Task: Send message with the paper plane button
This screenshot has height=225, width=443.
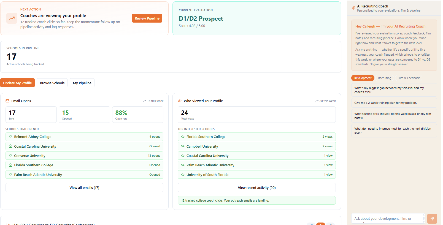Action: (432, 219)
